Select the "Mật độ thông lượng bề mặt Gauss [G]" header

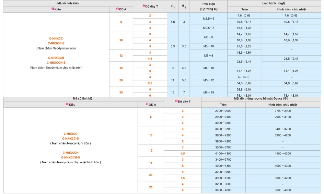pos(261,98)
